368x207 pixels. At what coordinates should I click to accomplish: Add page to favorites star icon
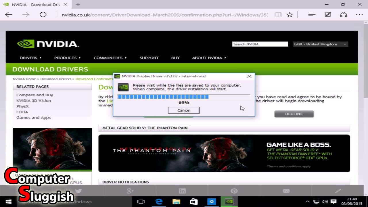290,15
